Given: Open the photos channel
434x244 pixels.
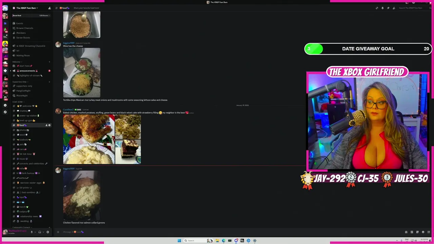Looking at the screenshot, I should (x=31, y=130).
